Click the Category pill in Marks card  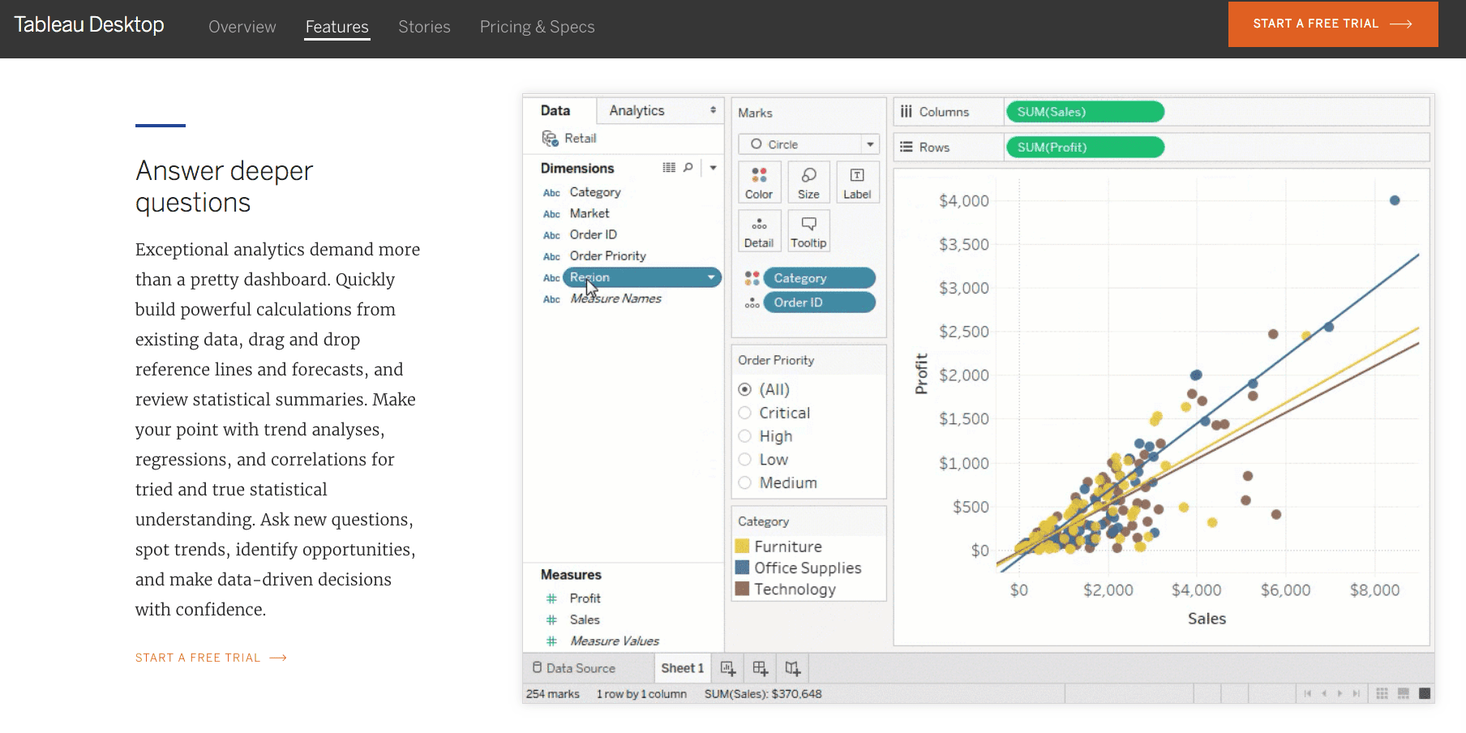click(x=820, y=278)
